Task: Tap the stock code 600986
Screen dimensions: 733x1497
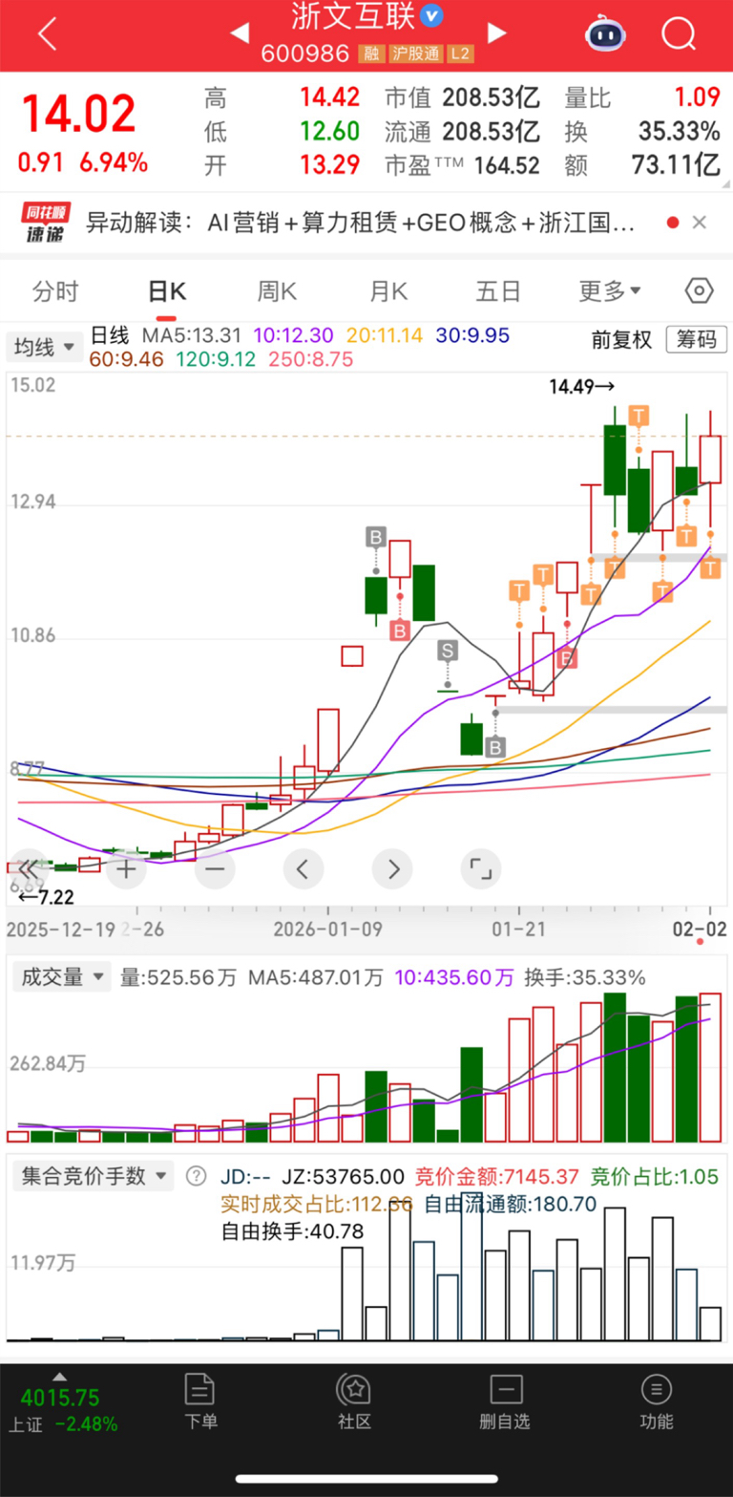Action: (x=305, y=53)
